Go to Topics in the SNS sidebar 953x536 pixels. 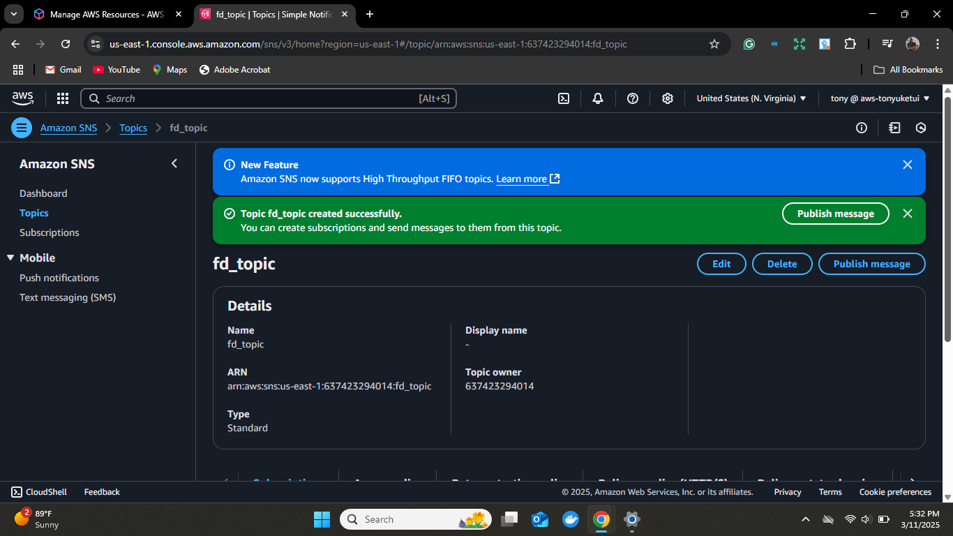click(x=34, y=213)
